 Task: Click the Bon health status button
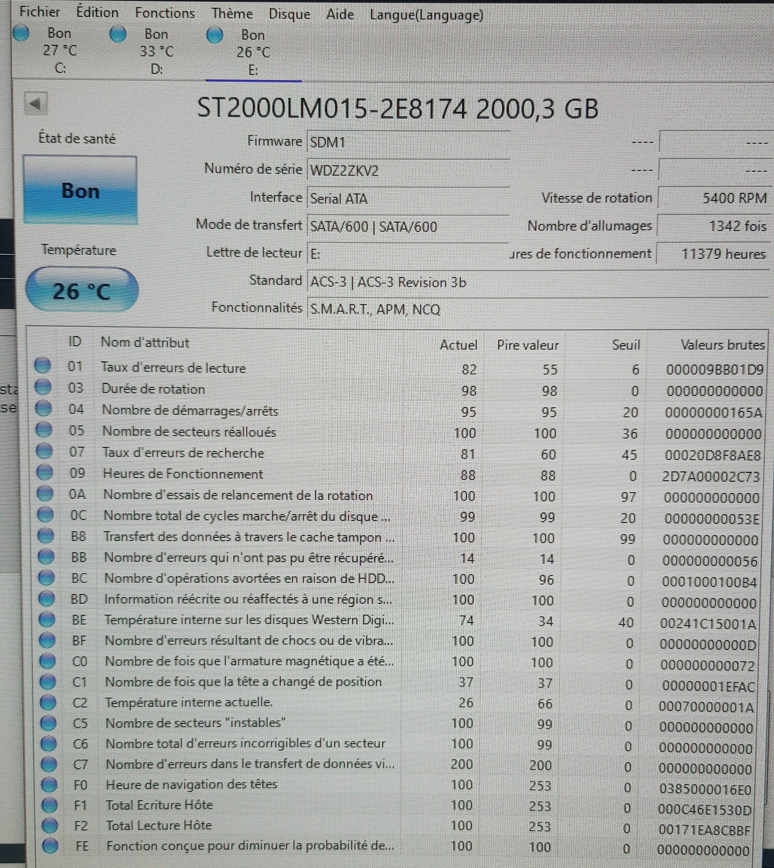(x=81, y=190)
